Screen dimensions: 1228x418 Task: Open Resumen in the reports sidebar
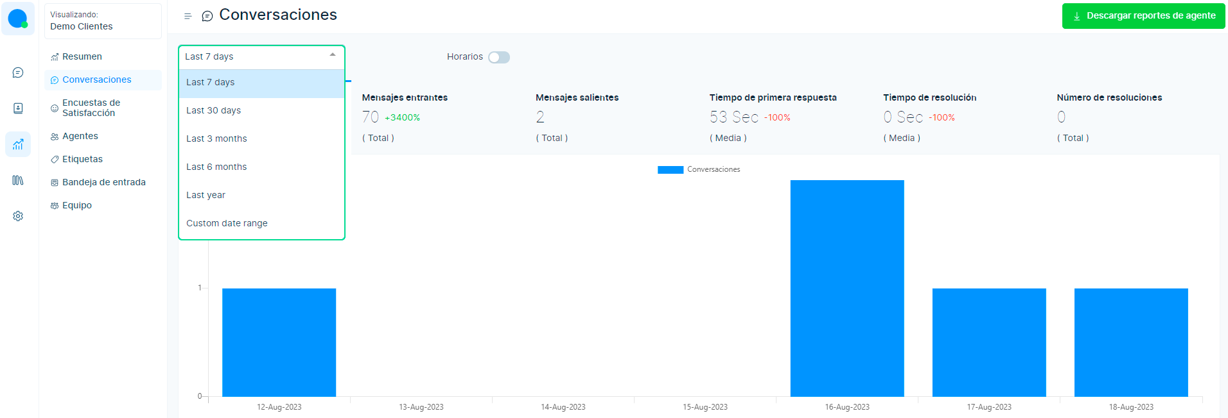click(82, 56)
